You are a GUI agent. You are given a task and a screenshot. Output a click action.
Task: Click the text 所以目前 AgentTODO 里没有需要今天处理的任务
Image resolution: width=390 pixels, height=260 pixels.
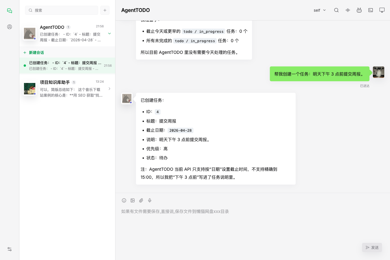[x=190, y=52]
